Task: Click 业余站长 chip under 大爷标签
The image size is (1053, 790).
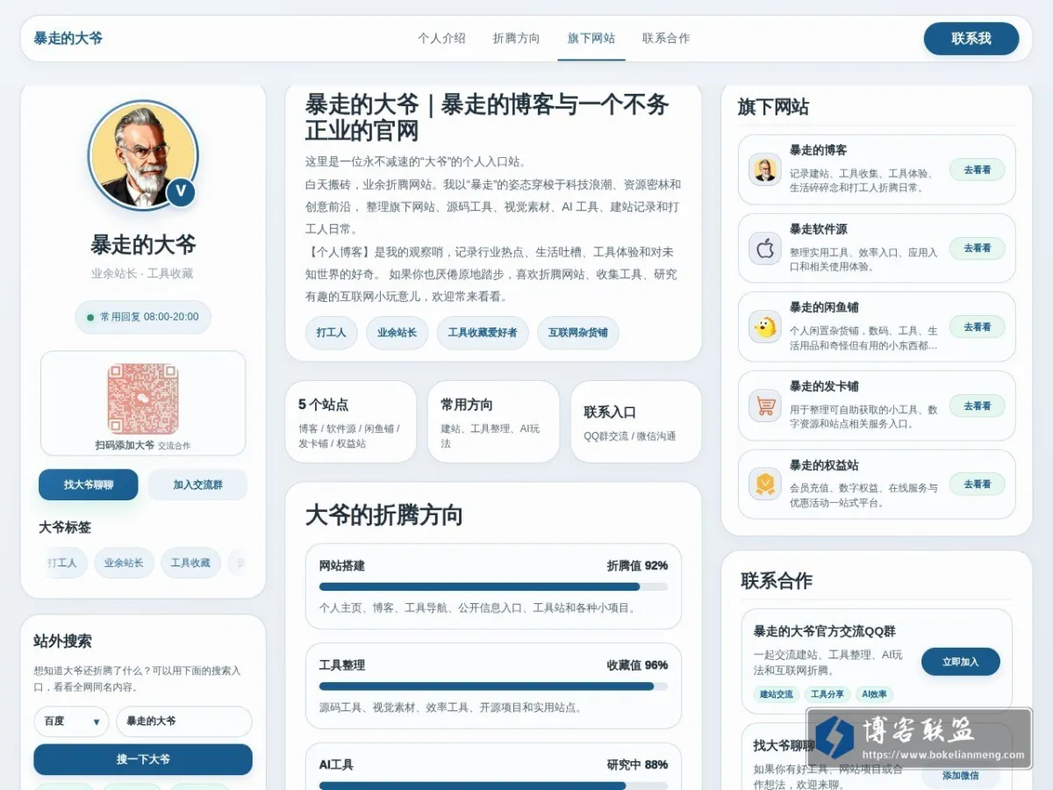Action: click(124, 563)
